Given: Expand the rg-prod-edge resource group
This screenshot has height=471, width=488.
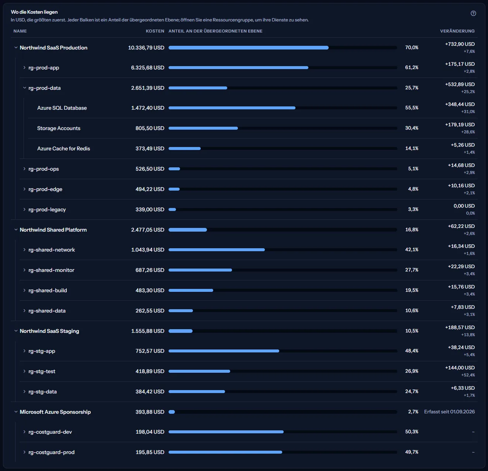Looking at the screenshot, I should (24, 189).
